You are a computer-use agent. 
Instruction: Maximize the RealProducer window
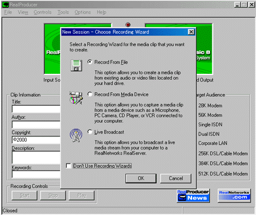[x=244, y=5]
